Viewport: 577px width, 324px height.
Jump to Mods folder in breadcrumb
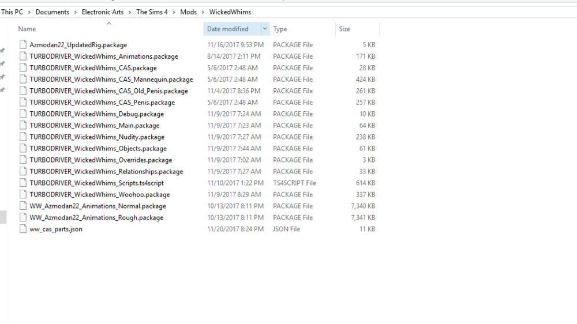[x=189, y=12]
